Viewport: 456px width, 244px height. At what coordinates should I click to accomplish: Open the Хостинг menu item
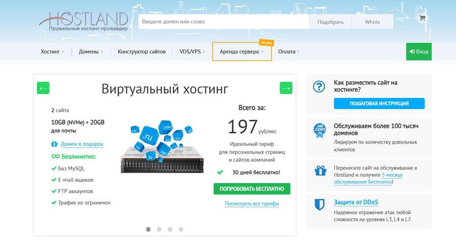(x=50, y=52)
